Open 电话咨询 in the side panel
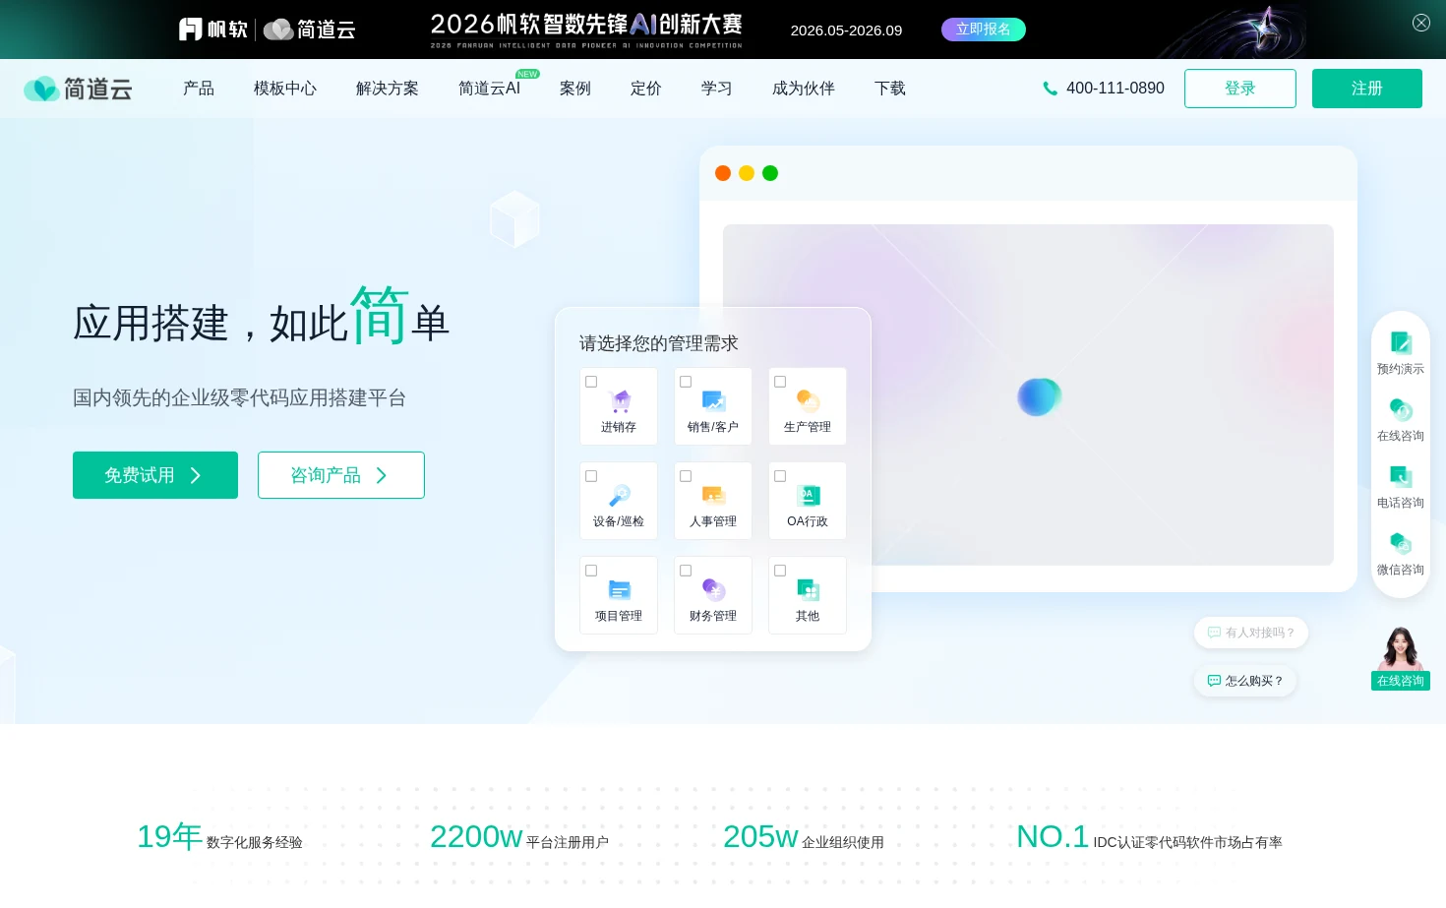Image resolution: width=1446 pixels, height=908 pixels. click(1401, 487)
